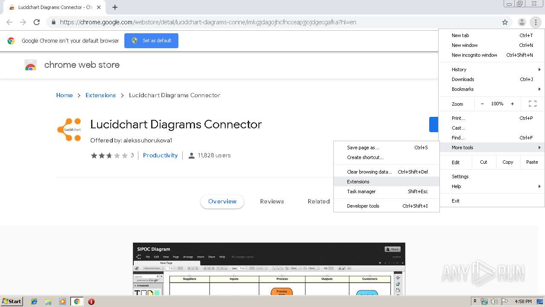
Task: Choose New incognito window
Action: tap(492, 55)
